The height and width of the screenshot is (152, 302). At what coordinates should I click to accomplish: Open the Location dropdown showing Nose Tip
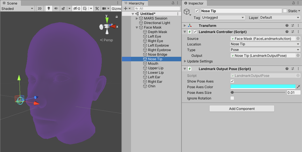pyautogui.click(x=265, y=44)
